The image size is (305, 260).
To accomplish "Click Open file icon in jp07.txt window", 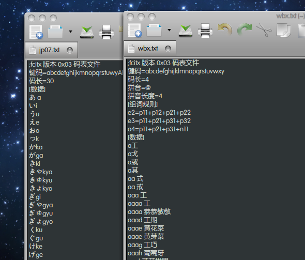I will (x=55, y=32).
